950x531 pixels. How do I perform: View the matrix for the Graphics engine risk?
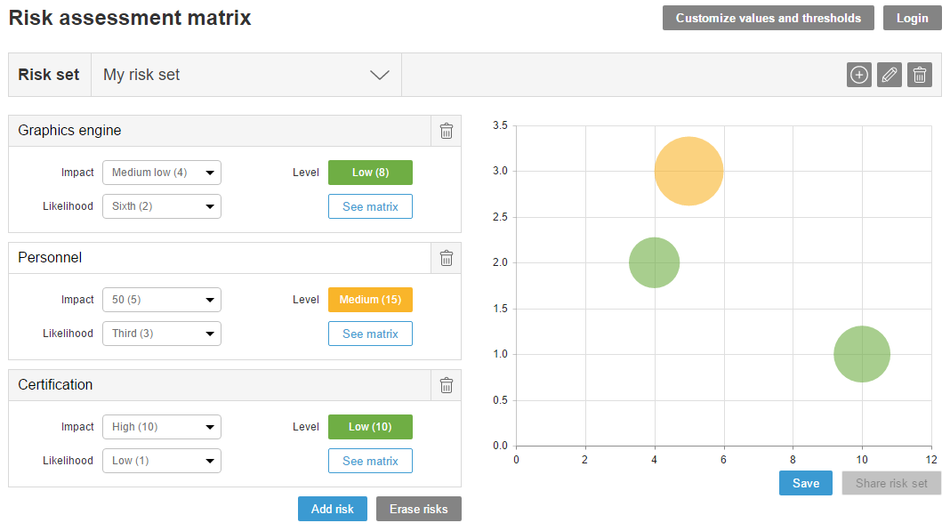[x=370, y=206]
